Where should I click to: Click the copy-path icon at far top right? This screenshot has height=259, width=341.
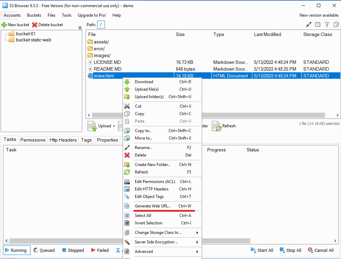point(336,24)
